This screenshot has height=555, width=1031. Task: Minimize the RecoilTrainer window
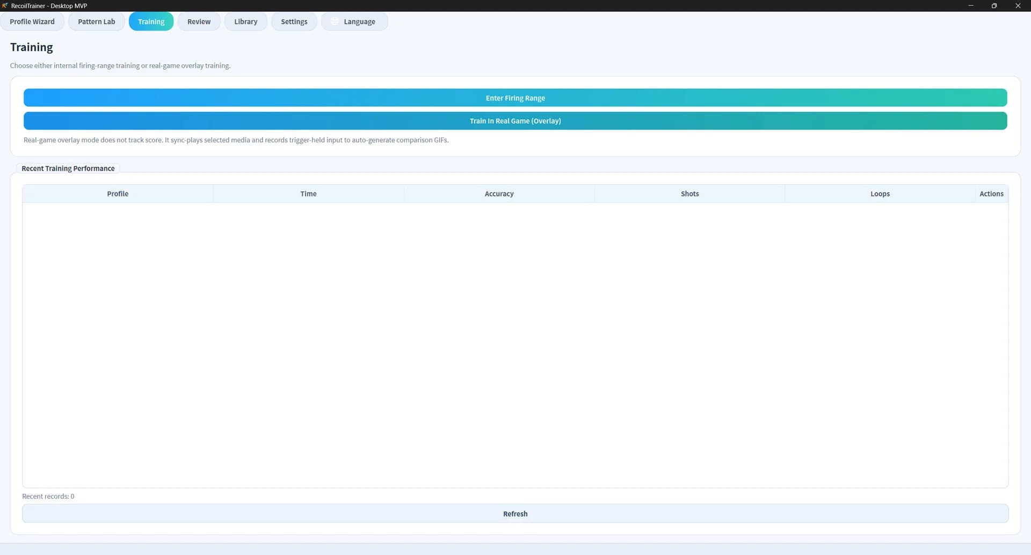[971, 5]
